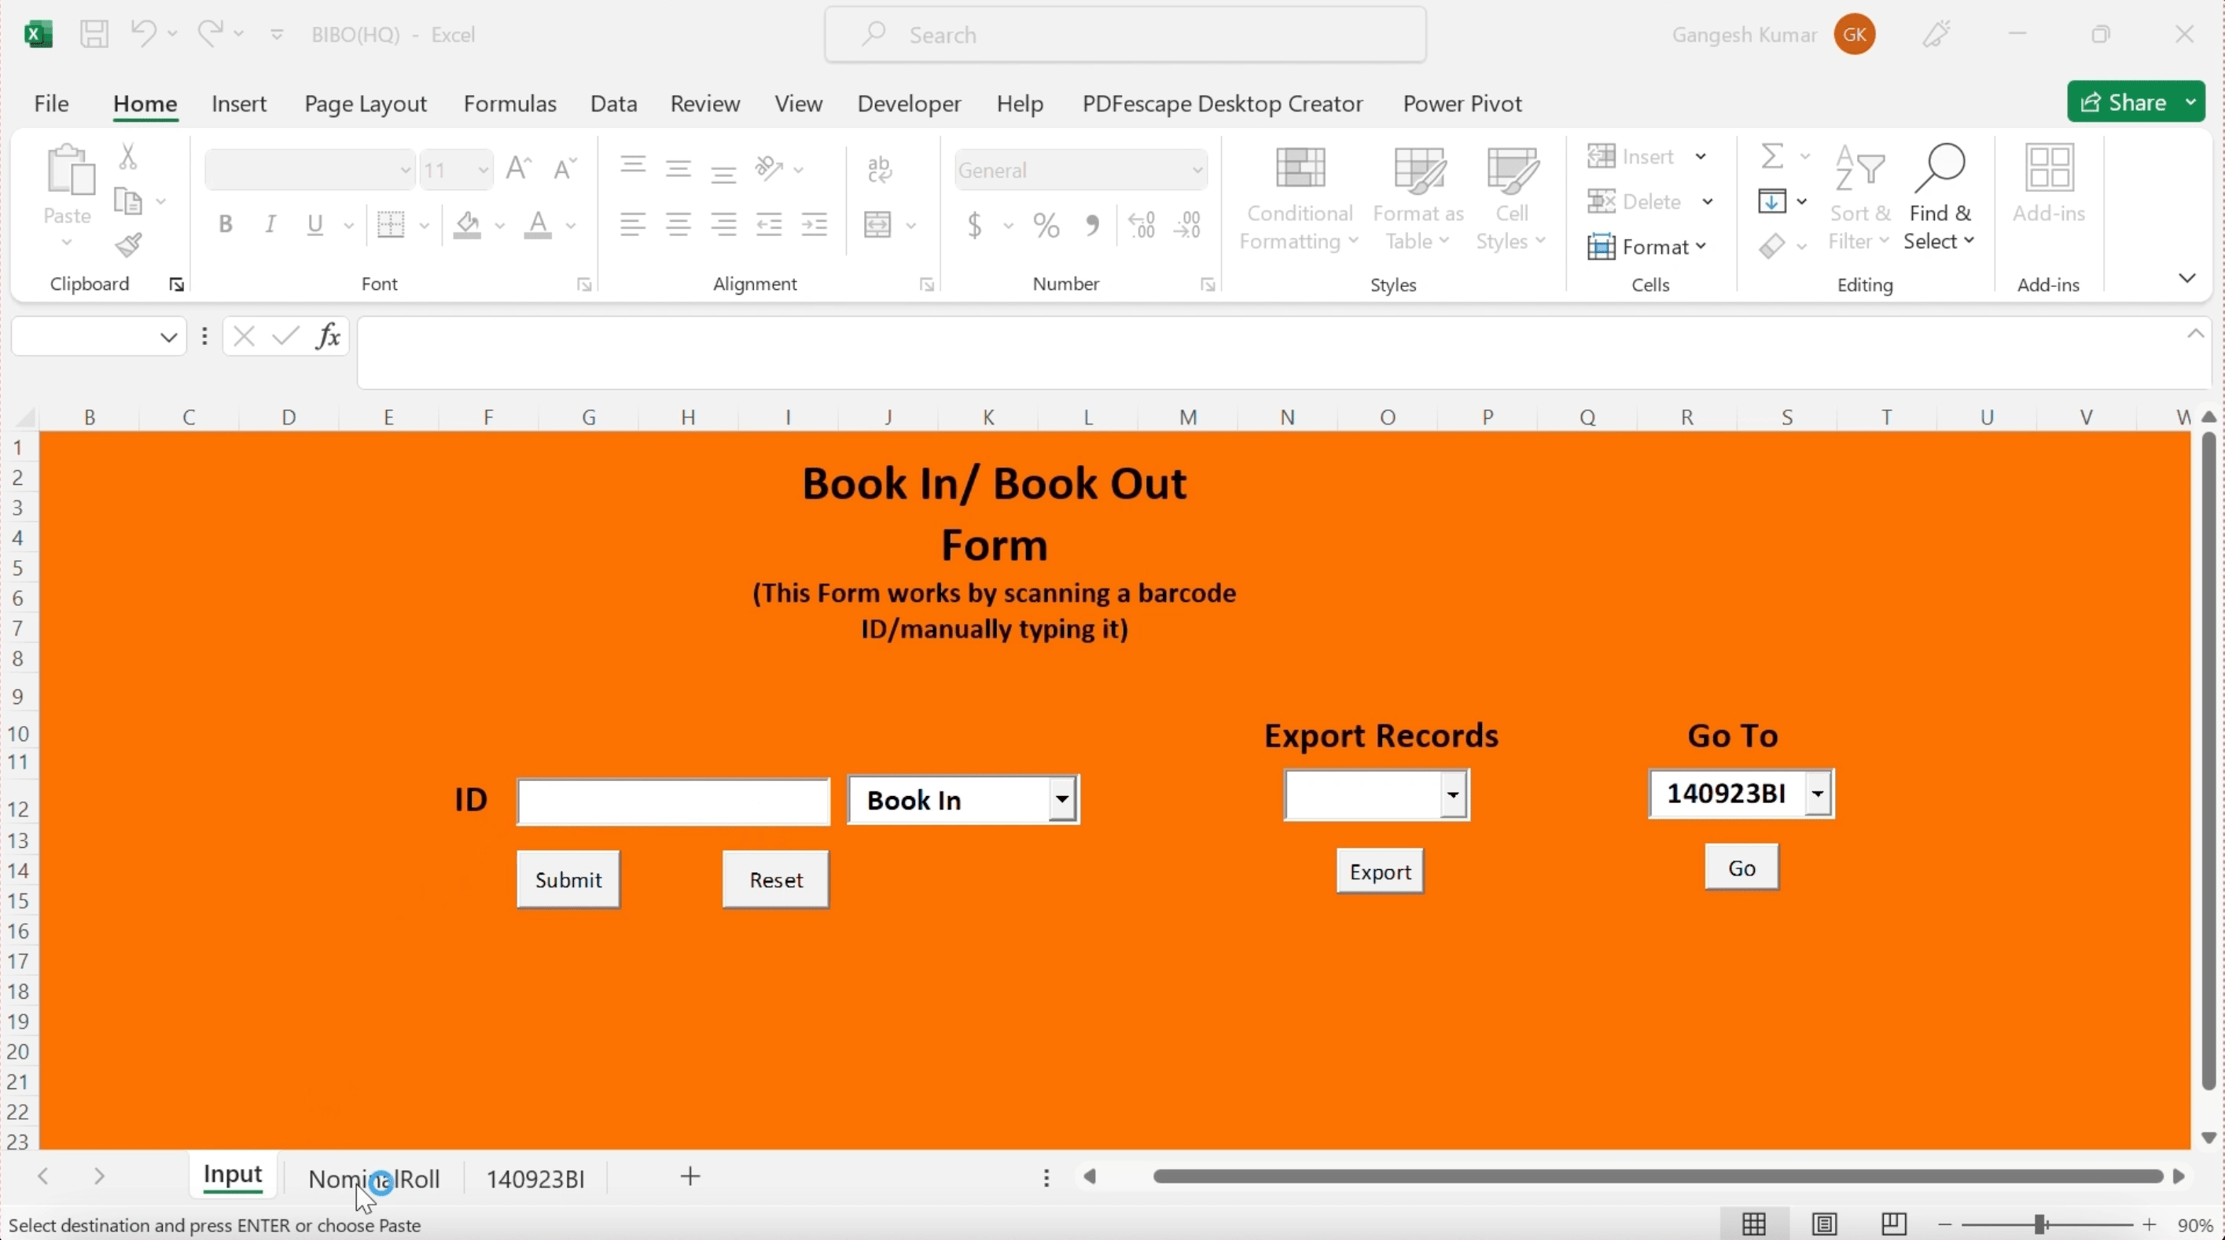Click the AutoSum sigma icon
2225x1240 pixels.
point(1772,156)
